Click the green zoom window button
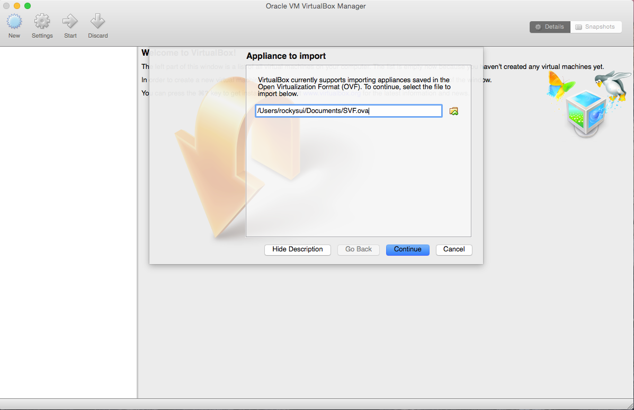 28,6
